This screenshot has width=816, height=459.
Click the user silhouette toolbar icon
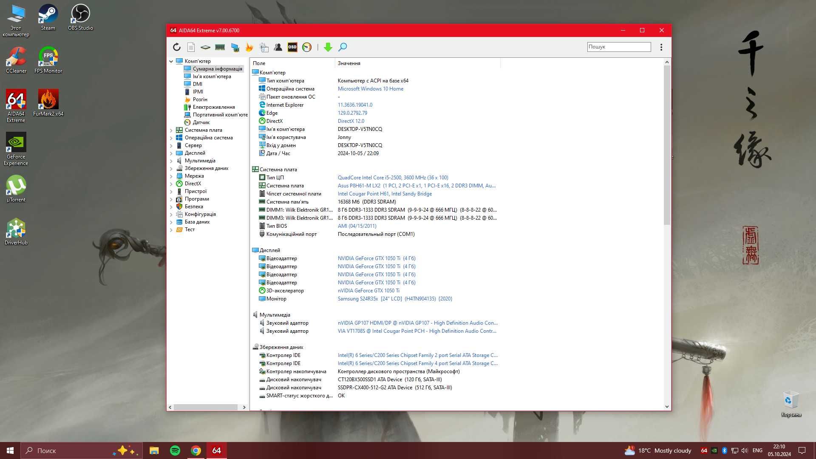coord(278,47)
